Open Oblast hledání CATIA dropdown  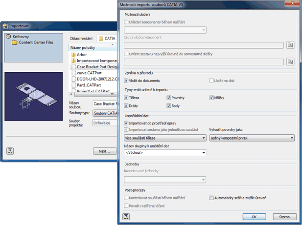pyautogui.click(x=107, y=39)
